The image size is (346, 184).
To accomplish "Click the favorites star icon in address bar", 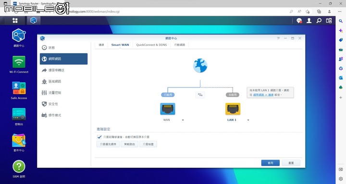I will tap(308, 12).
